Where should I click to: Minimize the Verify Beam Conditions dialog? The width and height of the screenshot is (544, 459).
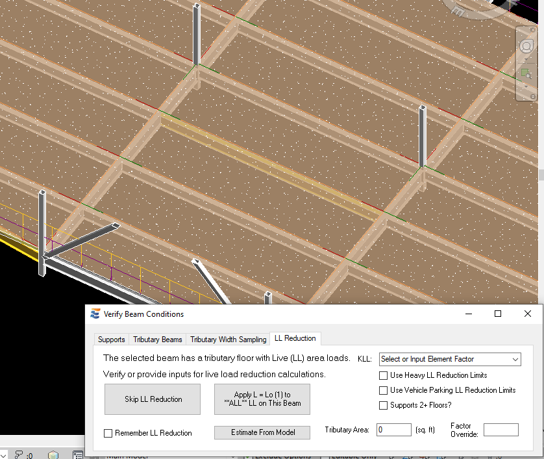click(x=469, y=314)
